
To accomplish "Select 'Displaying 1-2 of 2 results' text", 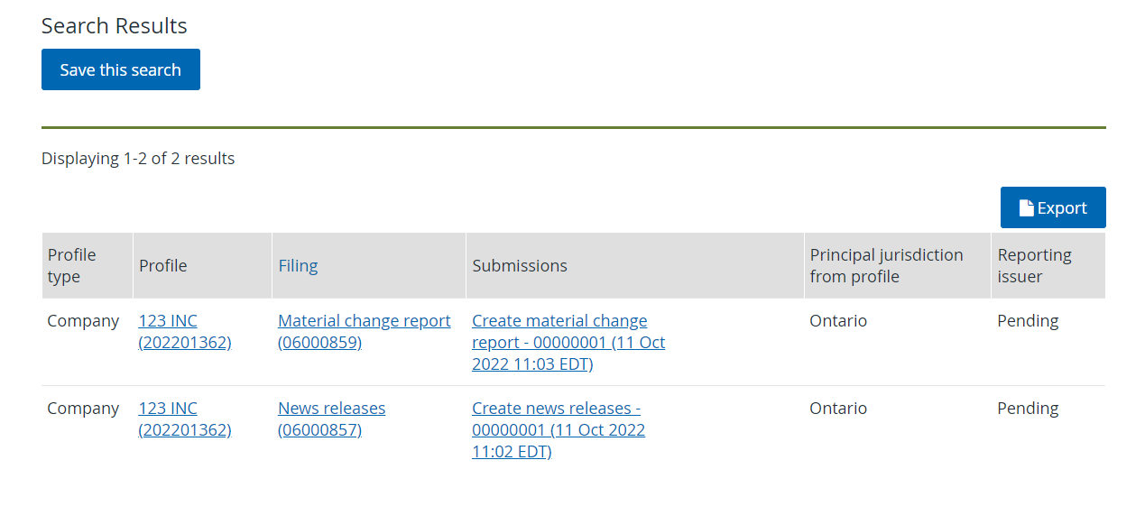I will [x=138, y=158].
